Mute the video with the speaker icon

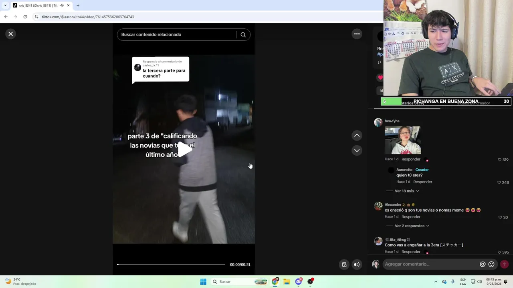[x=357, y=264]
